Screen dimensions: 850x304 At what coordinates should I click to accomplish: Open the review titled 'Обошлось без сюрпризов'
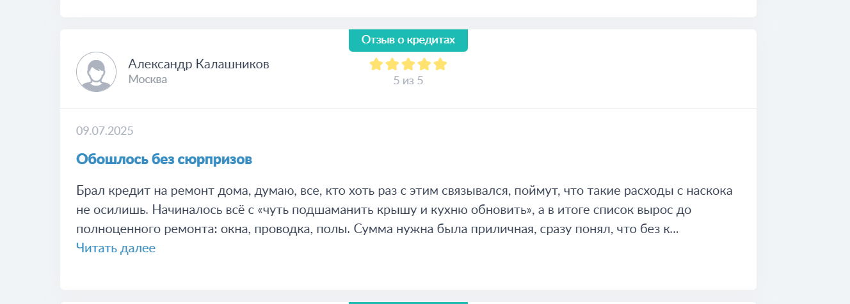pyautogui.click(x=164, y=159)
